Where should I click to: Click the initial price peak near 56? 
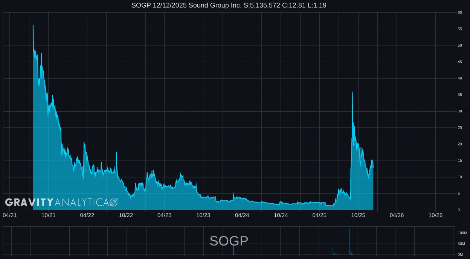(33, 26)
